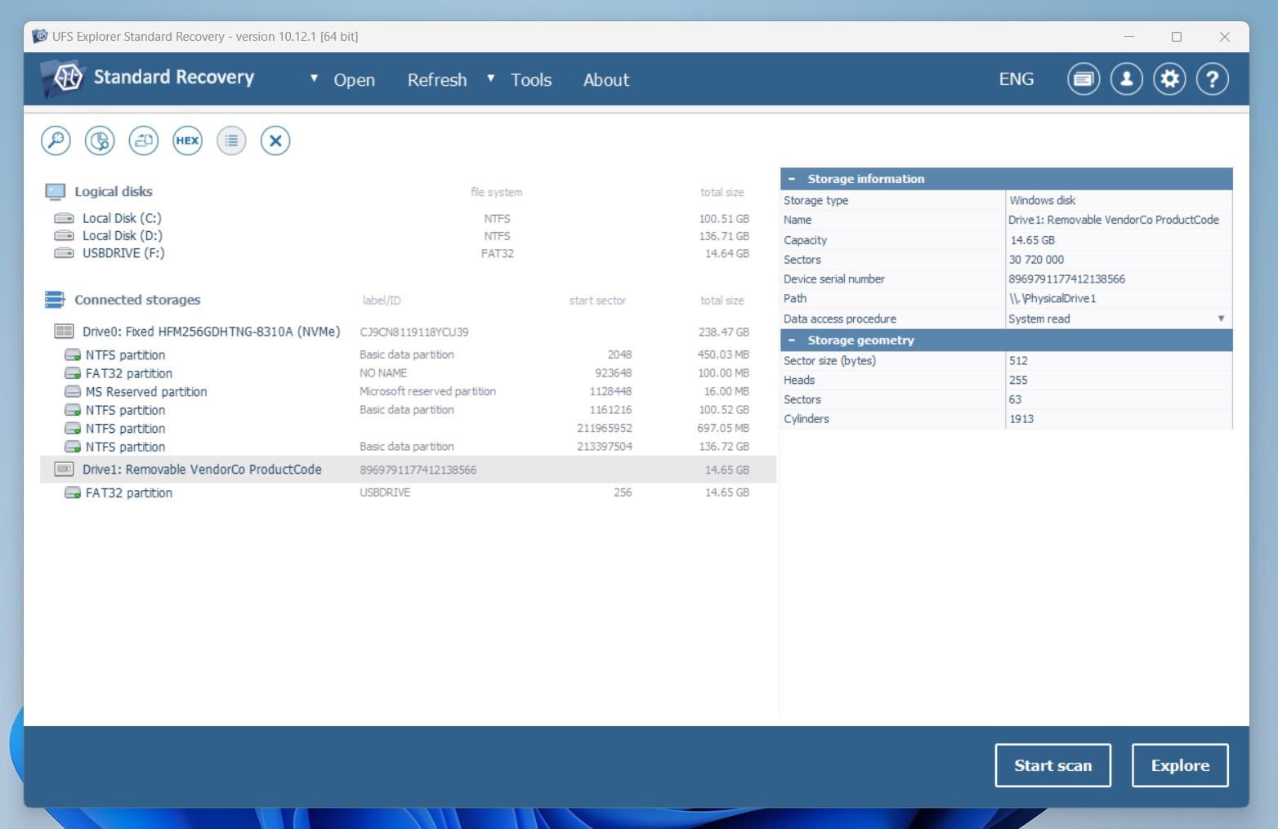Open the About menu
The image size is (1278, 829).
(606, 80)
